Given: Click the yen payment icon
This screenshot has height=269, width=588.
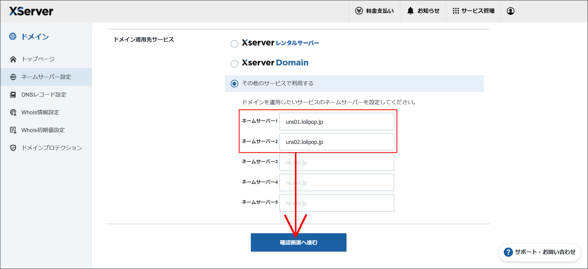Looking at the screenshot, I should (359, 11).
